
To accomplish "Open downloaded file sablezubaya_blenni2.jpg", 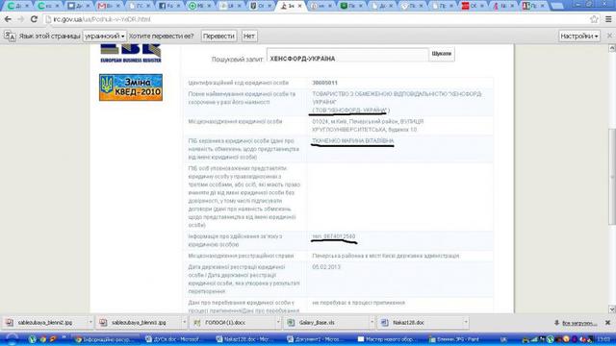I will click(44, 323).
